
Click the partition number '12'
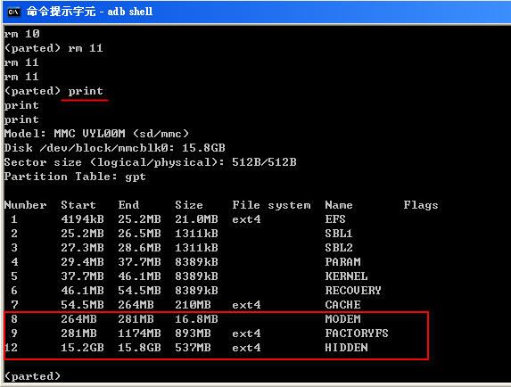11,348
